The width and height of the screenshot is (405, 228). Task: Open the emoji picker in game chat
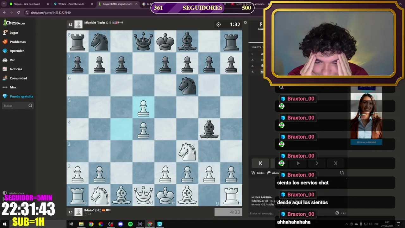(x=337, y=213)
